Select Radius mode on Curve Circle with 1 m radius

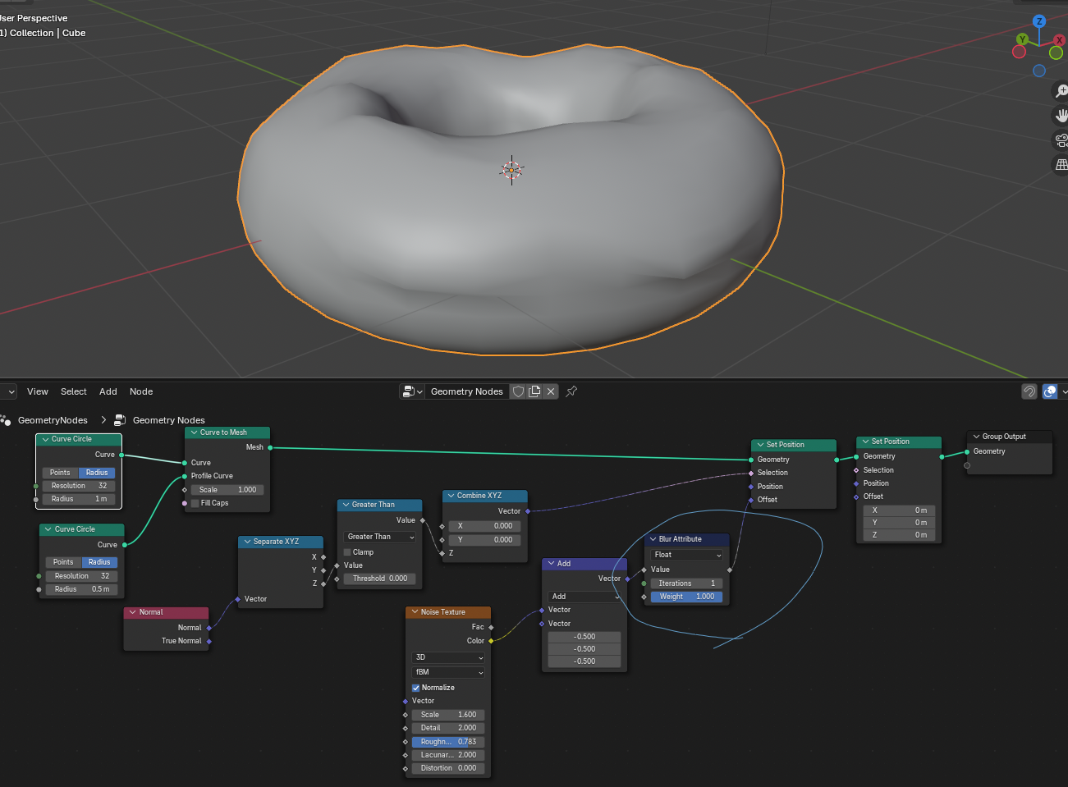(97, 473)
